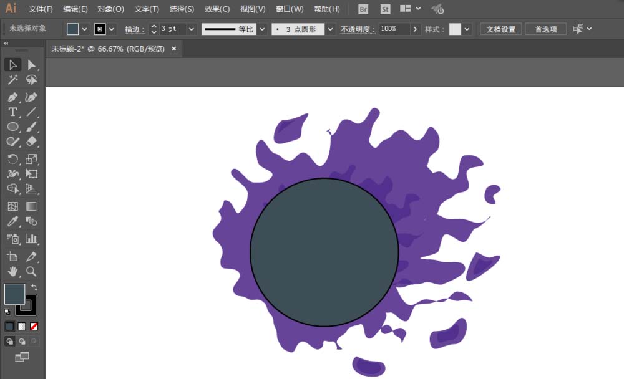Screen dimensions: 624x379
Task: Select the Direct Selection tool
Action: click(x=31, y=65)
